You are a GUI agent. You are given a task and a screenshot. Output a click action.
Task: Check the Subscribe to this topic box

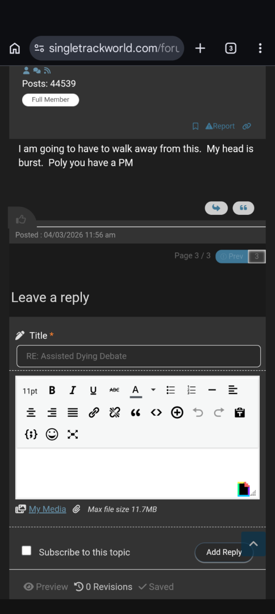coord(27,551)
